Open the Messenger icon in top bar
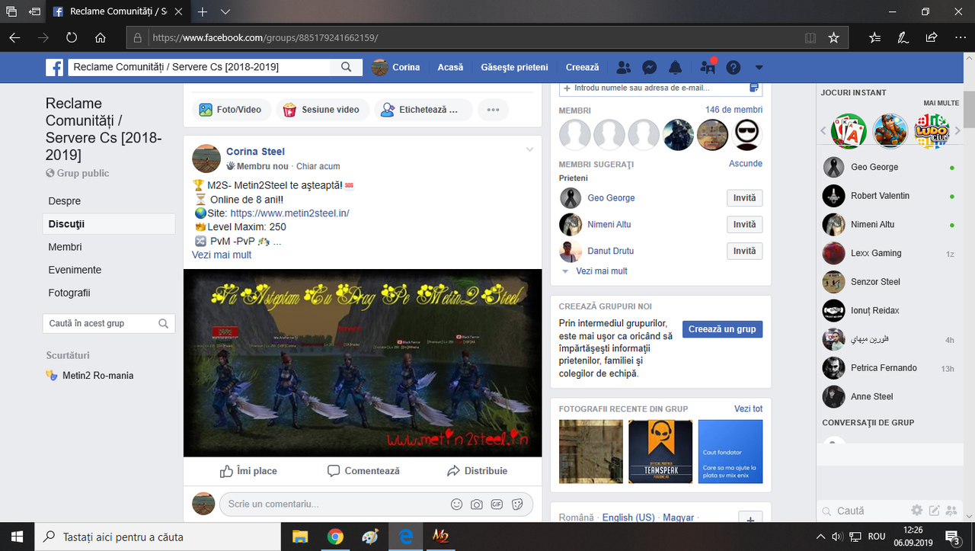This screenshot has width=975, height=551. (650, 67)
